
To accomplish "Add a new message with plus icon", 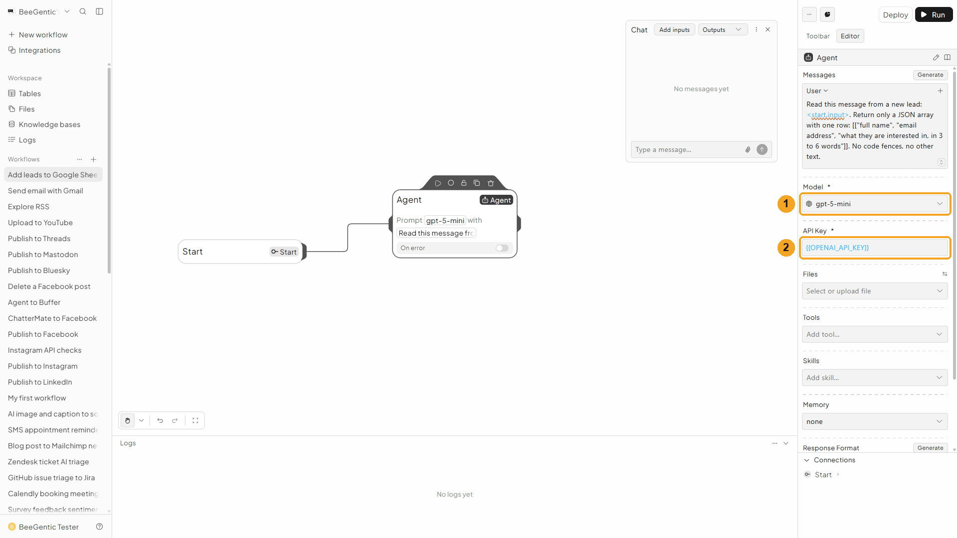I will [x=940, y=91].
